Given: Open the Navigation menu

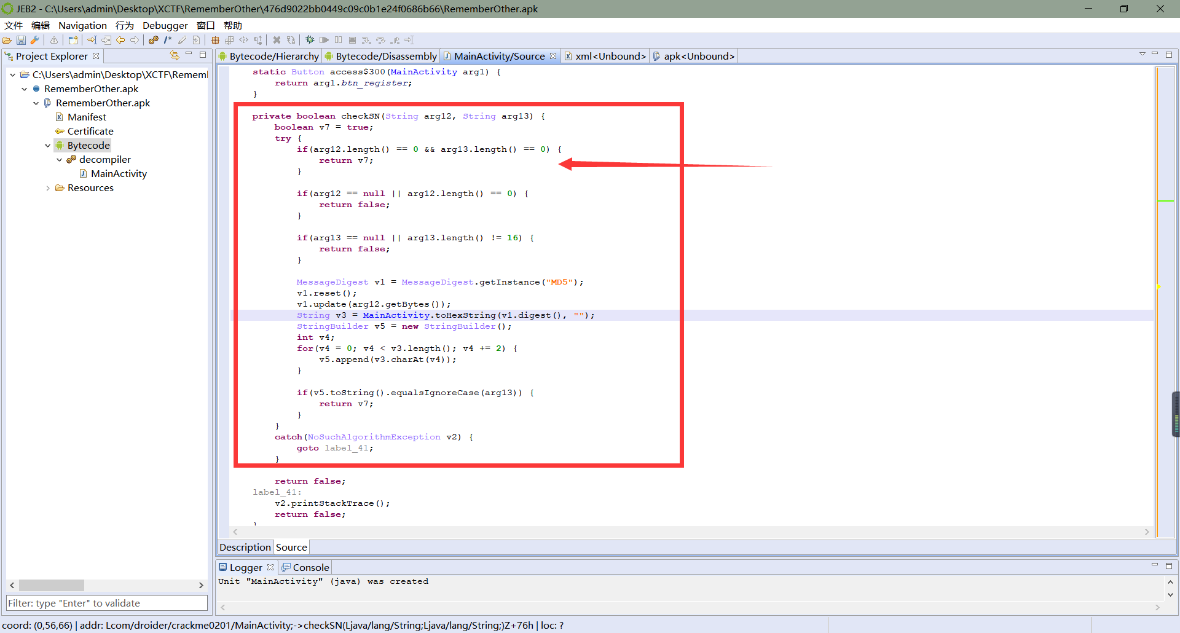Looking at the screenshot, I should (x=82, y=25).
